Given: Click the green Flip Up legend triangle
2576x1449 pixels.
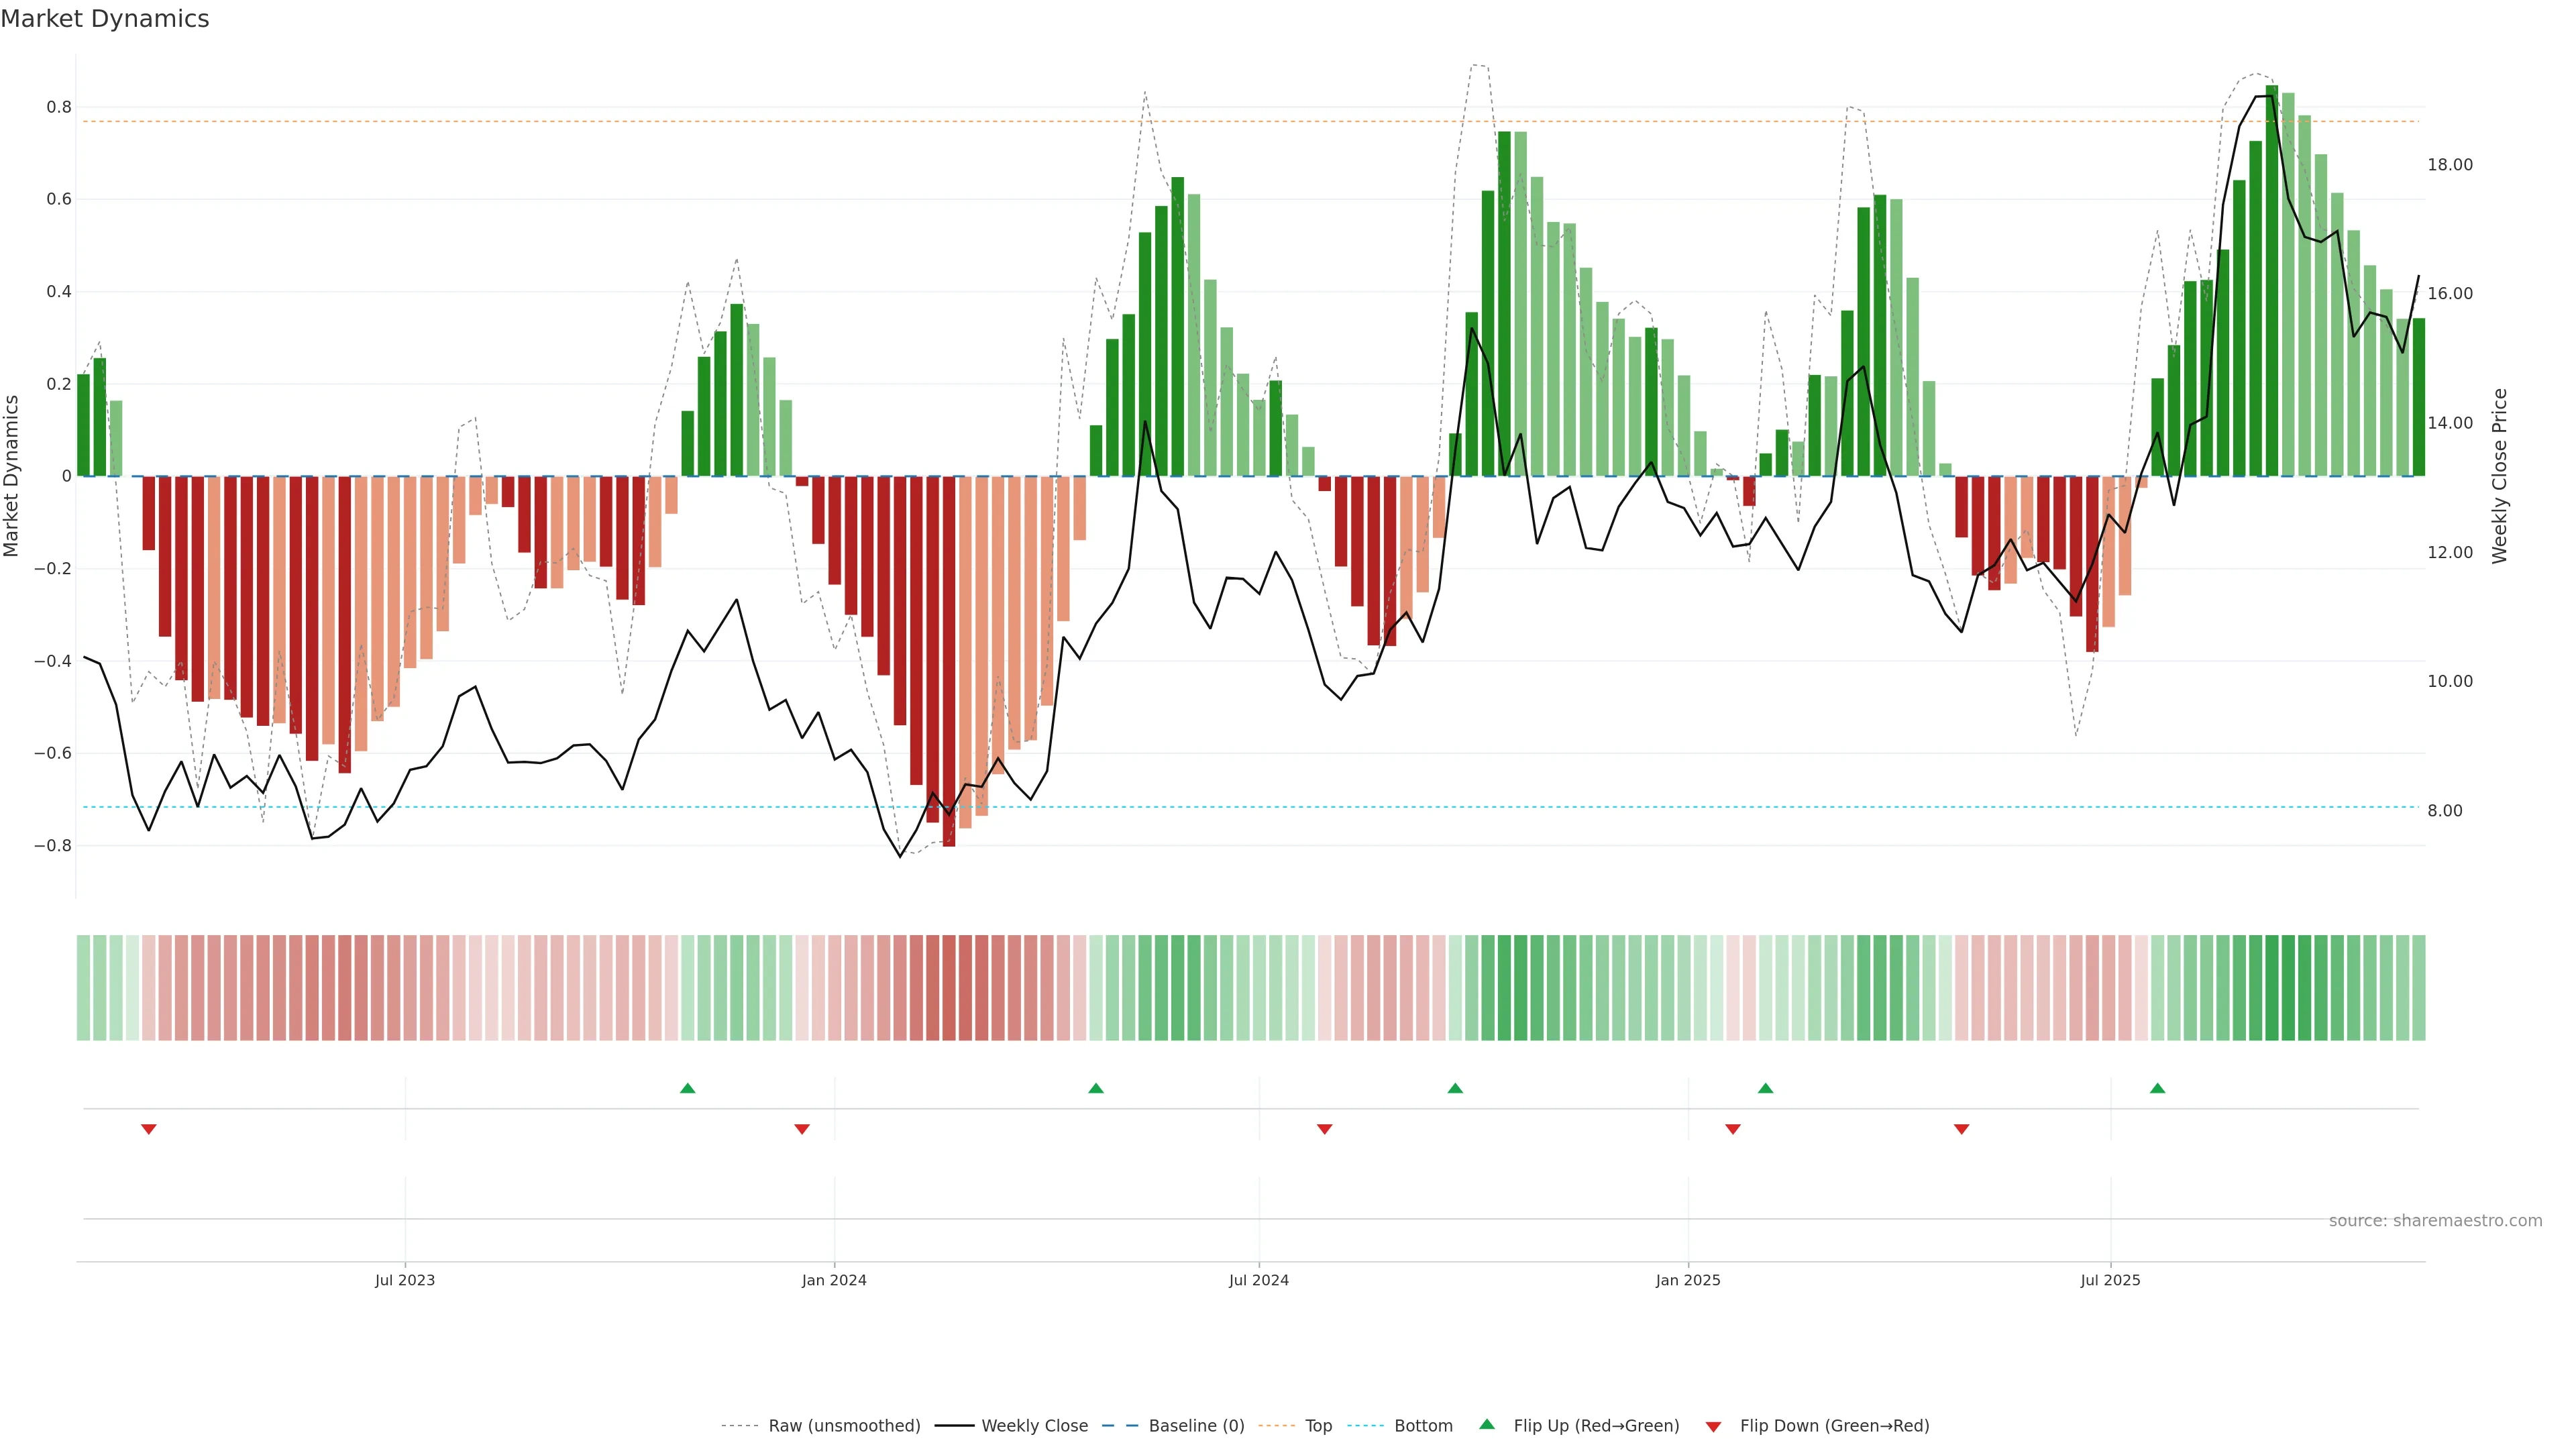Looking at the screenshot, I should point(1487,1424).
